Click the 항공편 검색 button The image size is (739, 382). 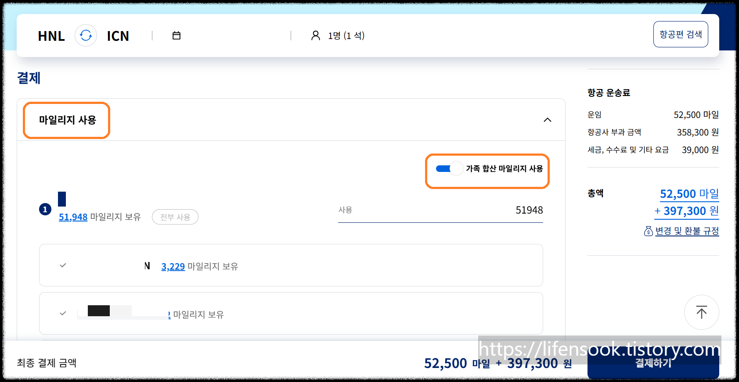pos(681,34)
